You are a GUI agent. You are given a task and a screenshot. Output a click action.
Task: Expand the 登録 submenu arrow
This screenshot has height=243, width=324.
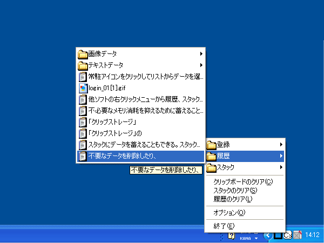click(x=281, y=145)
